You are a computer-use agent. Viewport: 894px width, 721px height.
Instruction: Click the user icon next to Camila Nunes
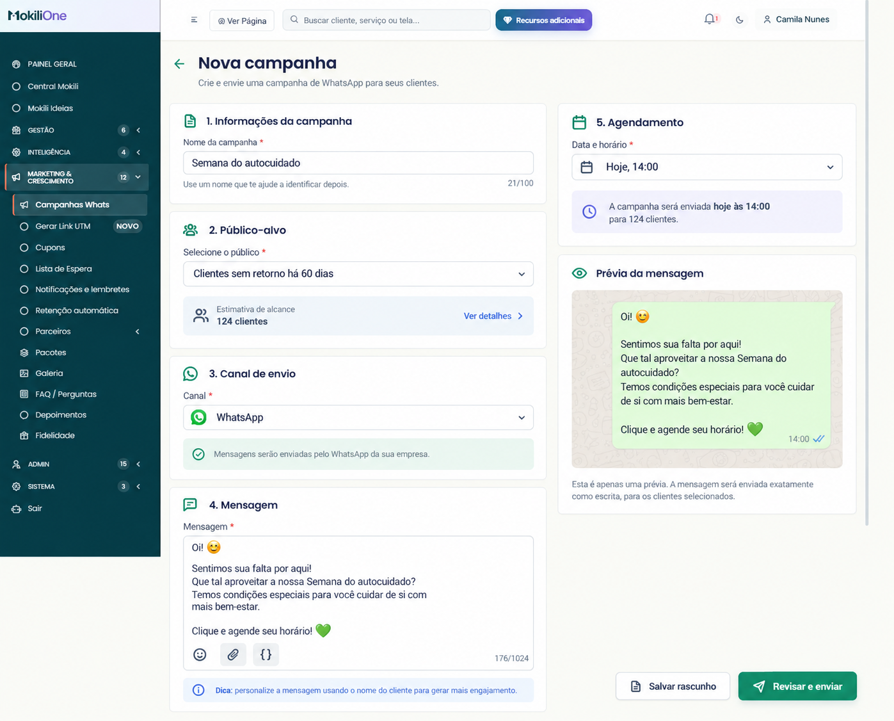pos(767,20)
